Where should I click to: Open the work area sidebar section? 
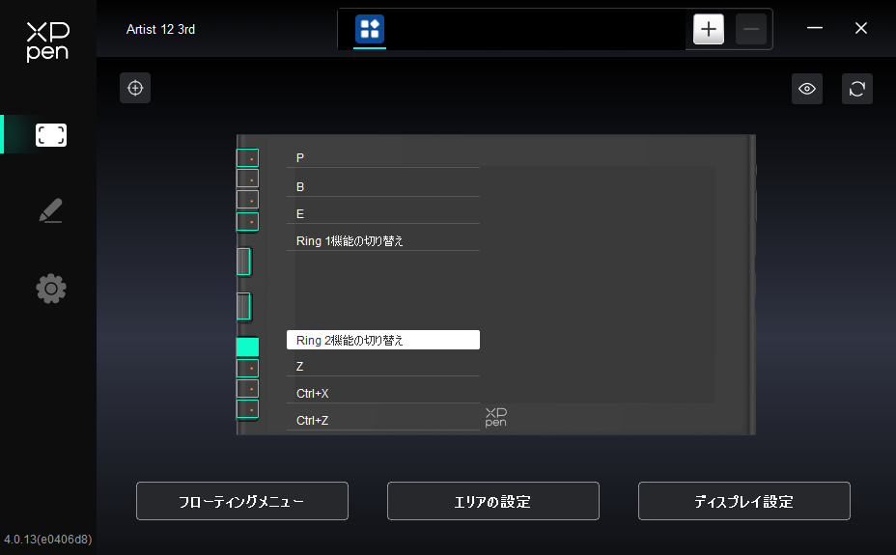tap(51, 135)
